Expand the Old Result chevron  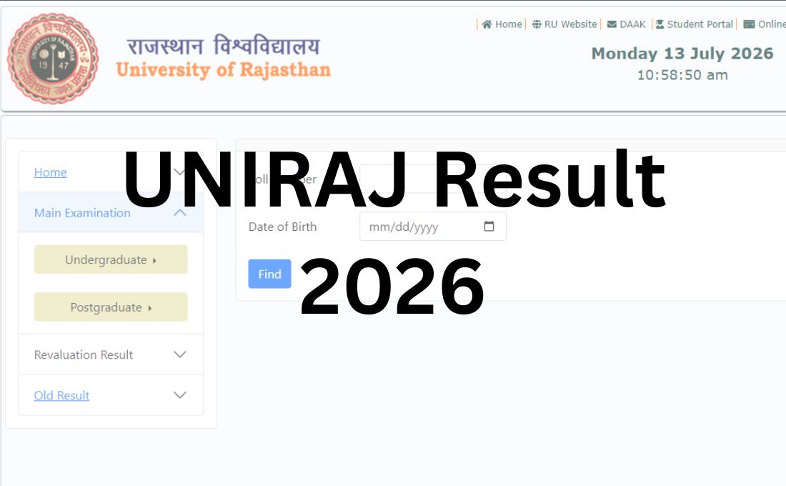[x=179, y=395]
